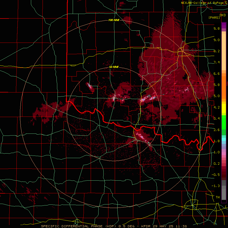Click the 0.2 value on the scale
The height and width of the screenshot is (228, 228).
click(217, 164)
